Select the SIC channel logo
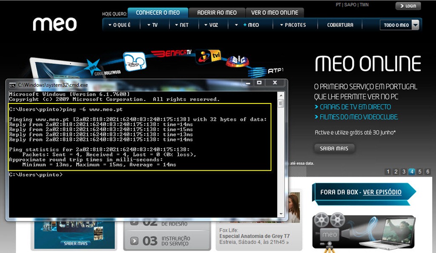The width and height of the screenshot is (436, 253). click(x=238, y=61)
